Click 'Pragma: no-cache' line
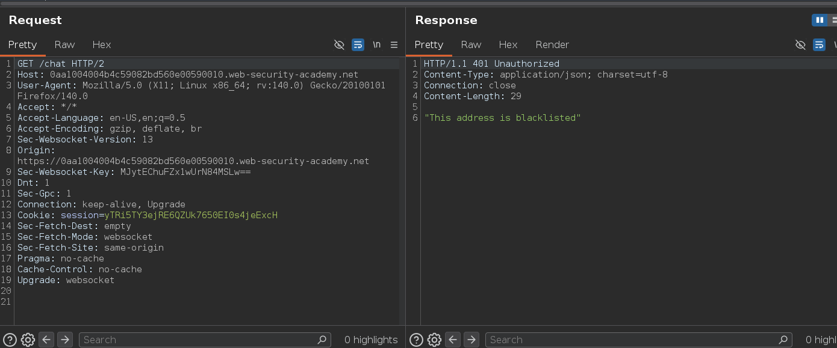 (61, 258)
